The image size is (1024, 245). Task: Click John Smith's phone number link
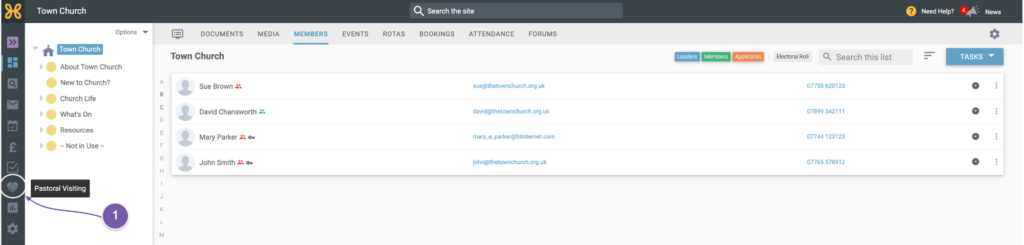point(826,162)
